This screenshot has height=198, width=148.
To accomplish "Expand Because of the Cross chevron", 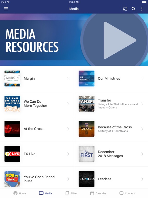I will (x=142, y=129).
